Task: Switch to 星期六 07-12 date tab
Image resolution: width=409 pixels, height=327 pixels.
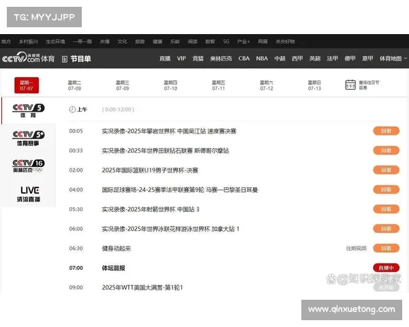Action: (x=267, y=86)
